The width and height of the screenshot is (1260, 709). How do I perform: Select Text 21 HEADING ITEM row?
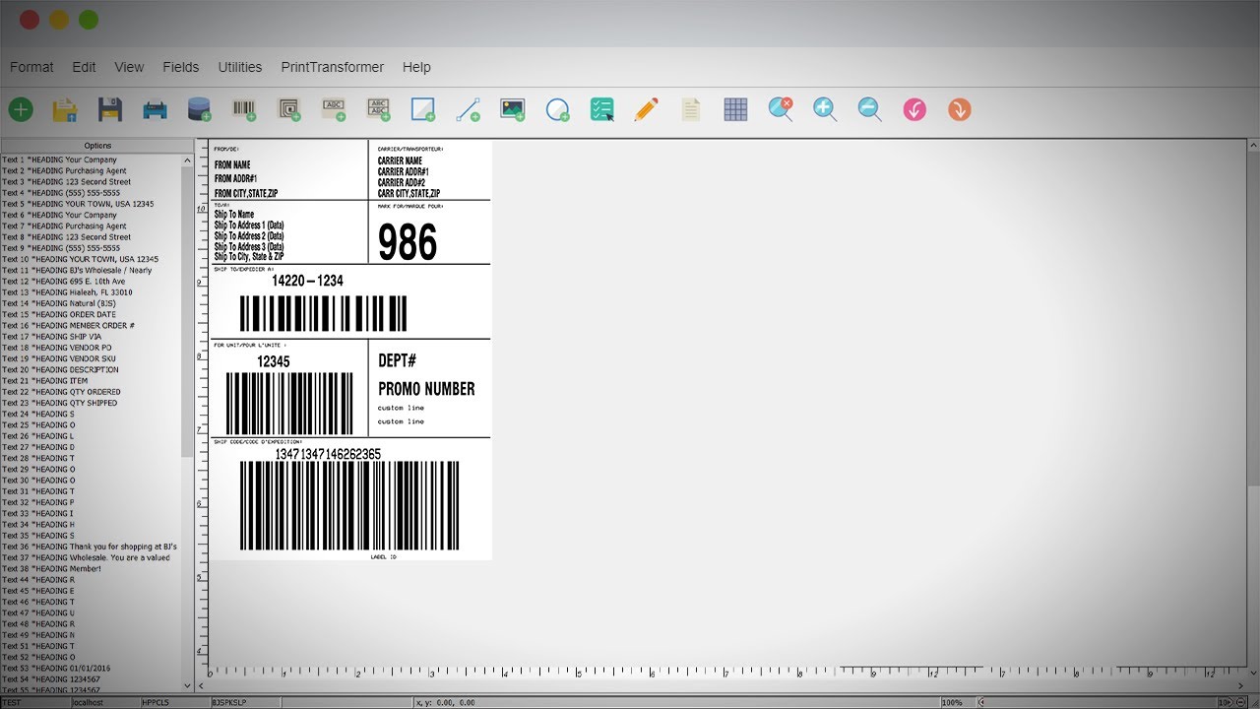(x=91, y=381)
